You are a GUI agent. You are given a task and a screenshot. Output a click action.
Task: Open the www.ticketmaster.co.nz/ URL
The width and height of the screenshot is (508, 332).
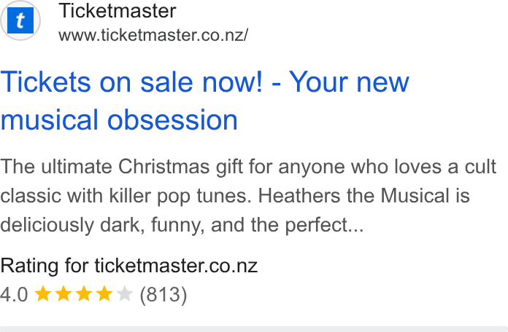153,35
